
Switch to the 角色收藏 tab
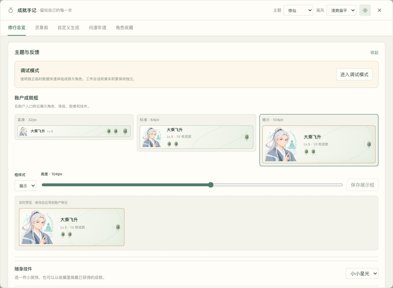(x=124, y=28)
